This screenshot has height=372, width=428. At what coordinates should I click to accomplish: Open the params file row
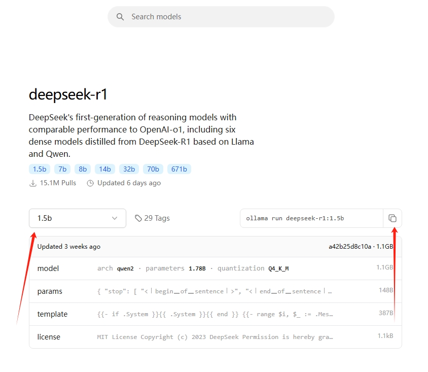click(x=216, y=291)
